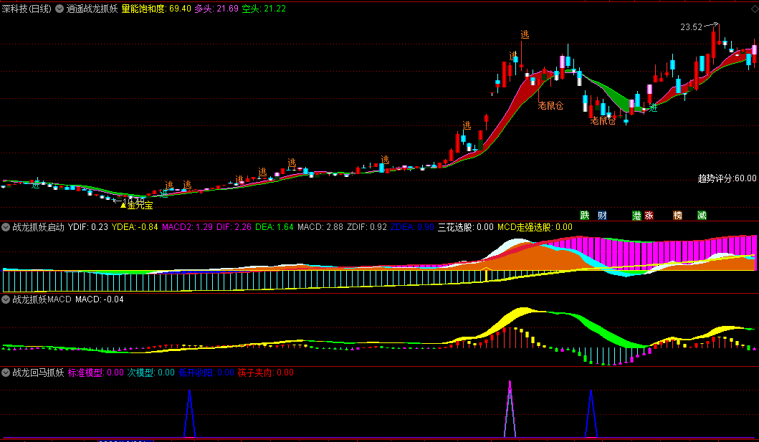Click the green 减 info marker icon
The image size is (759, 442).
(702, 215)
